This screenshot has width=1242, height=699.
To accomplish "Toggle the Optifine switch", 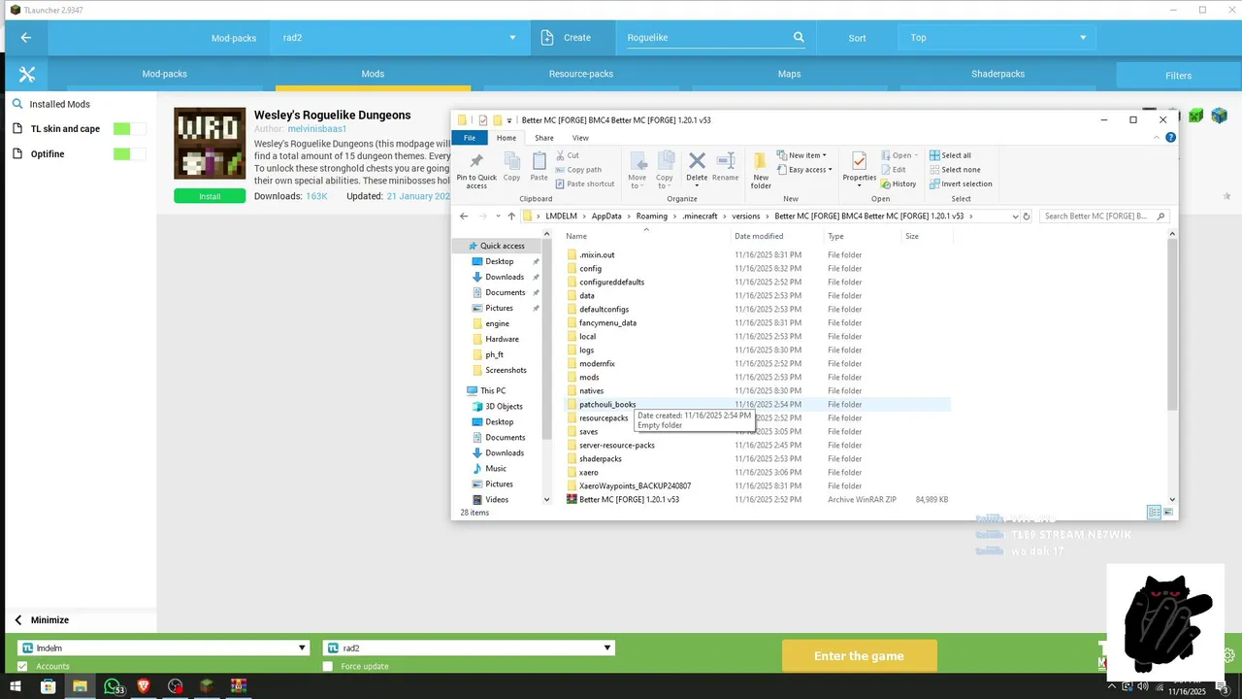I will (x=129, y=153).
